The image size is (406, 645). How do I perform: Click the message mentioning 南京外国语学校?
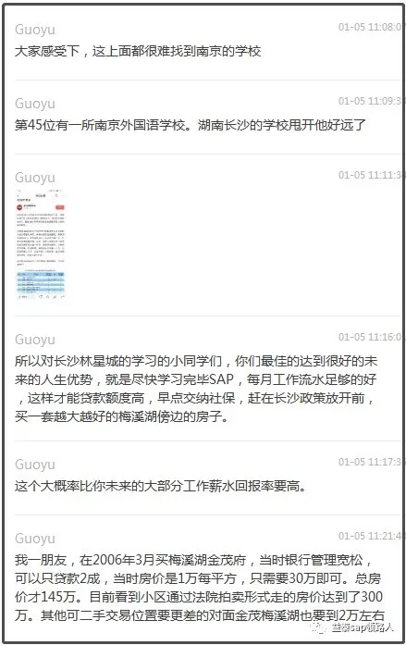191,125
